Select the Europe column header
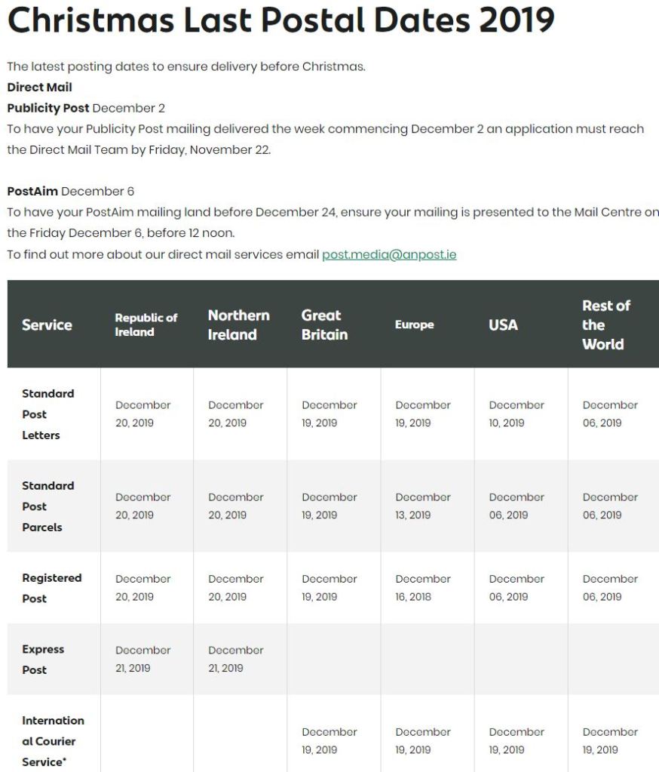Screen dimensions: 659x772 414,325
